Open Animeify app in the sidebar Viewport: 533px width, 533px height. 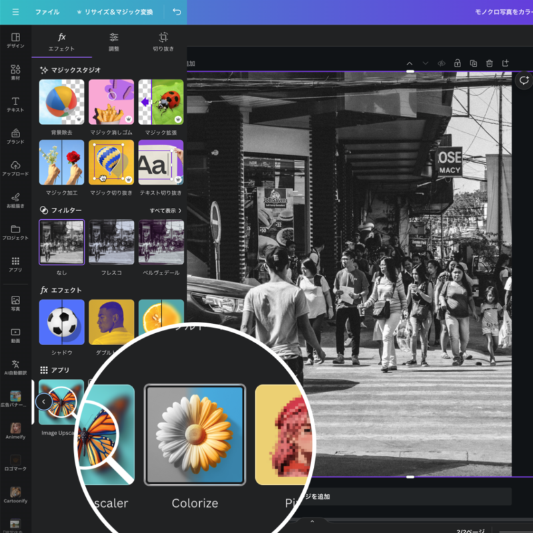coord(15,430)
